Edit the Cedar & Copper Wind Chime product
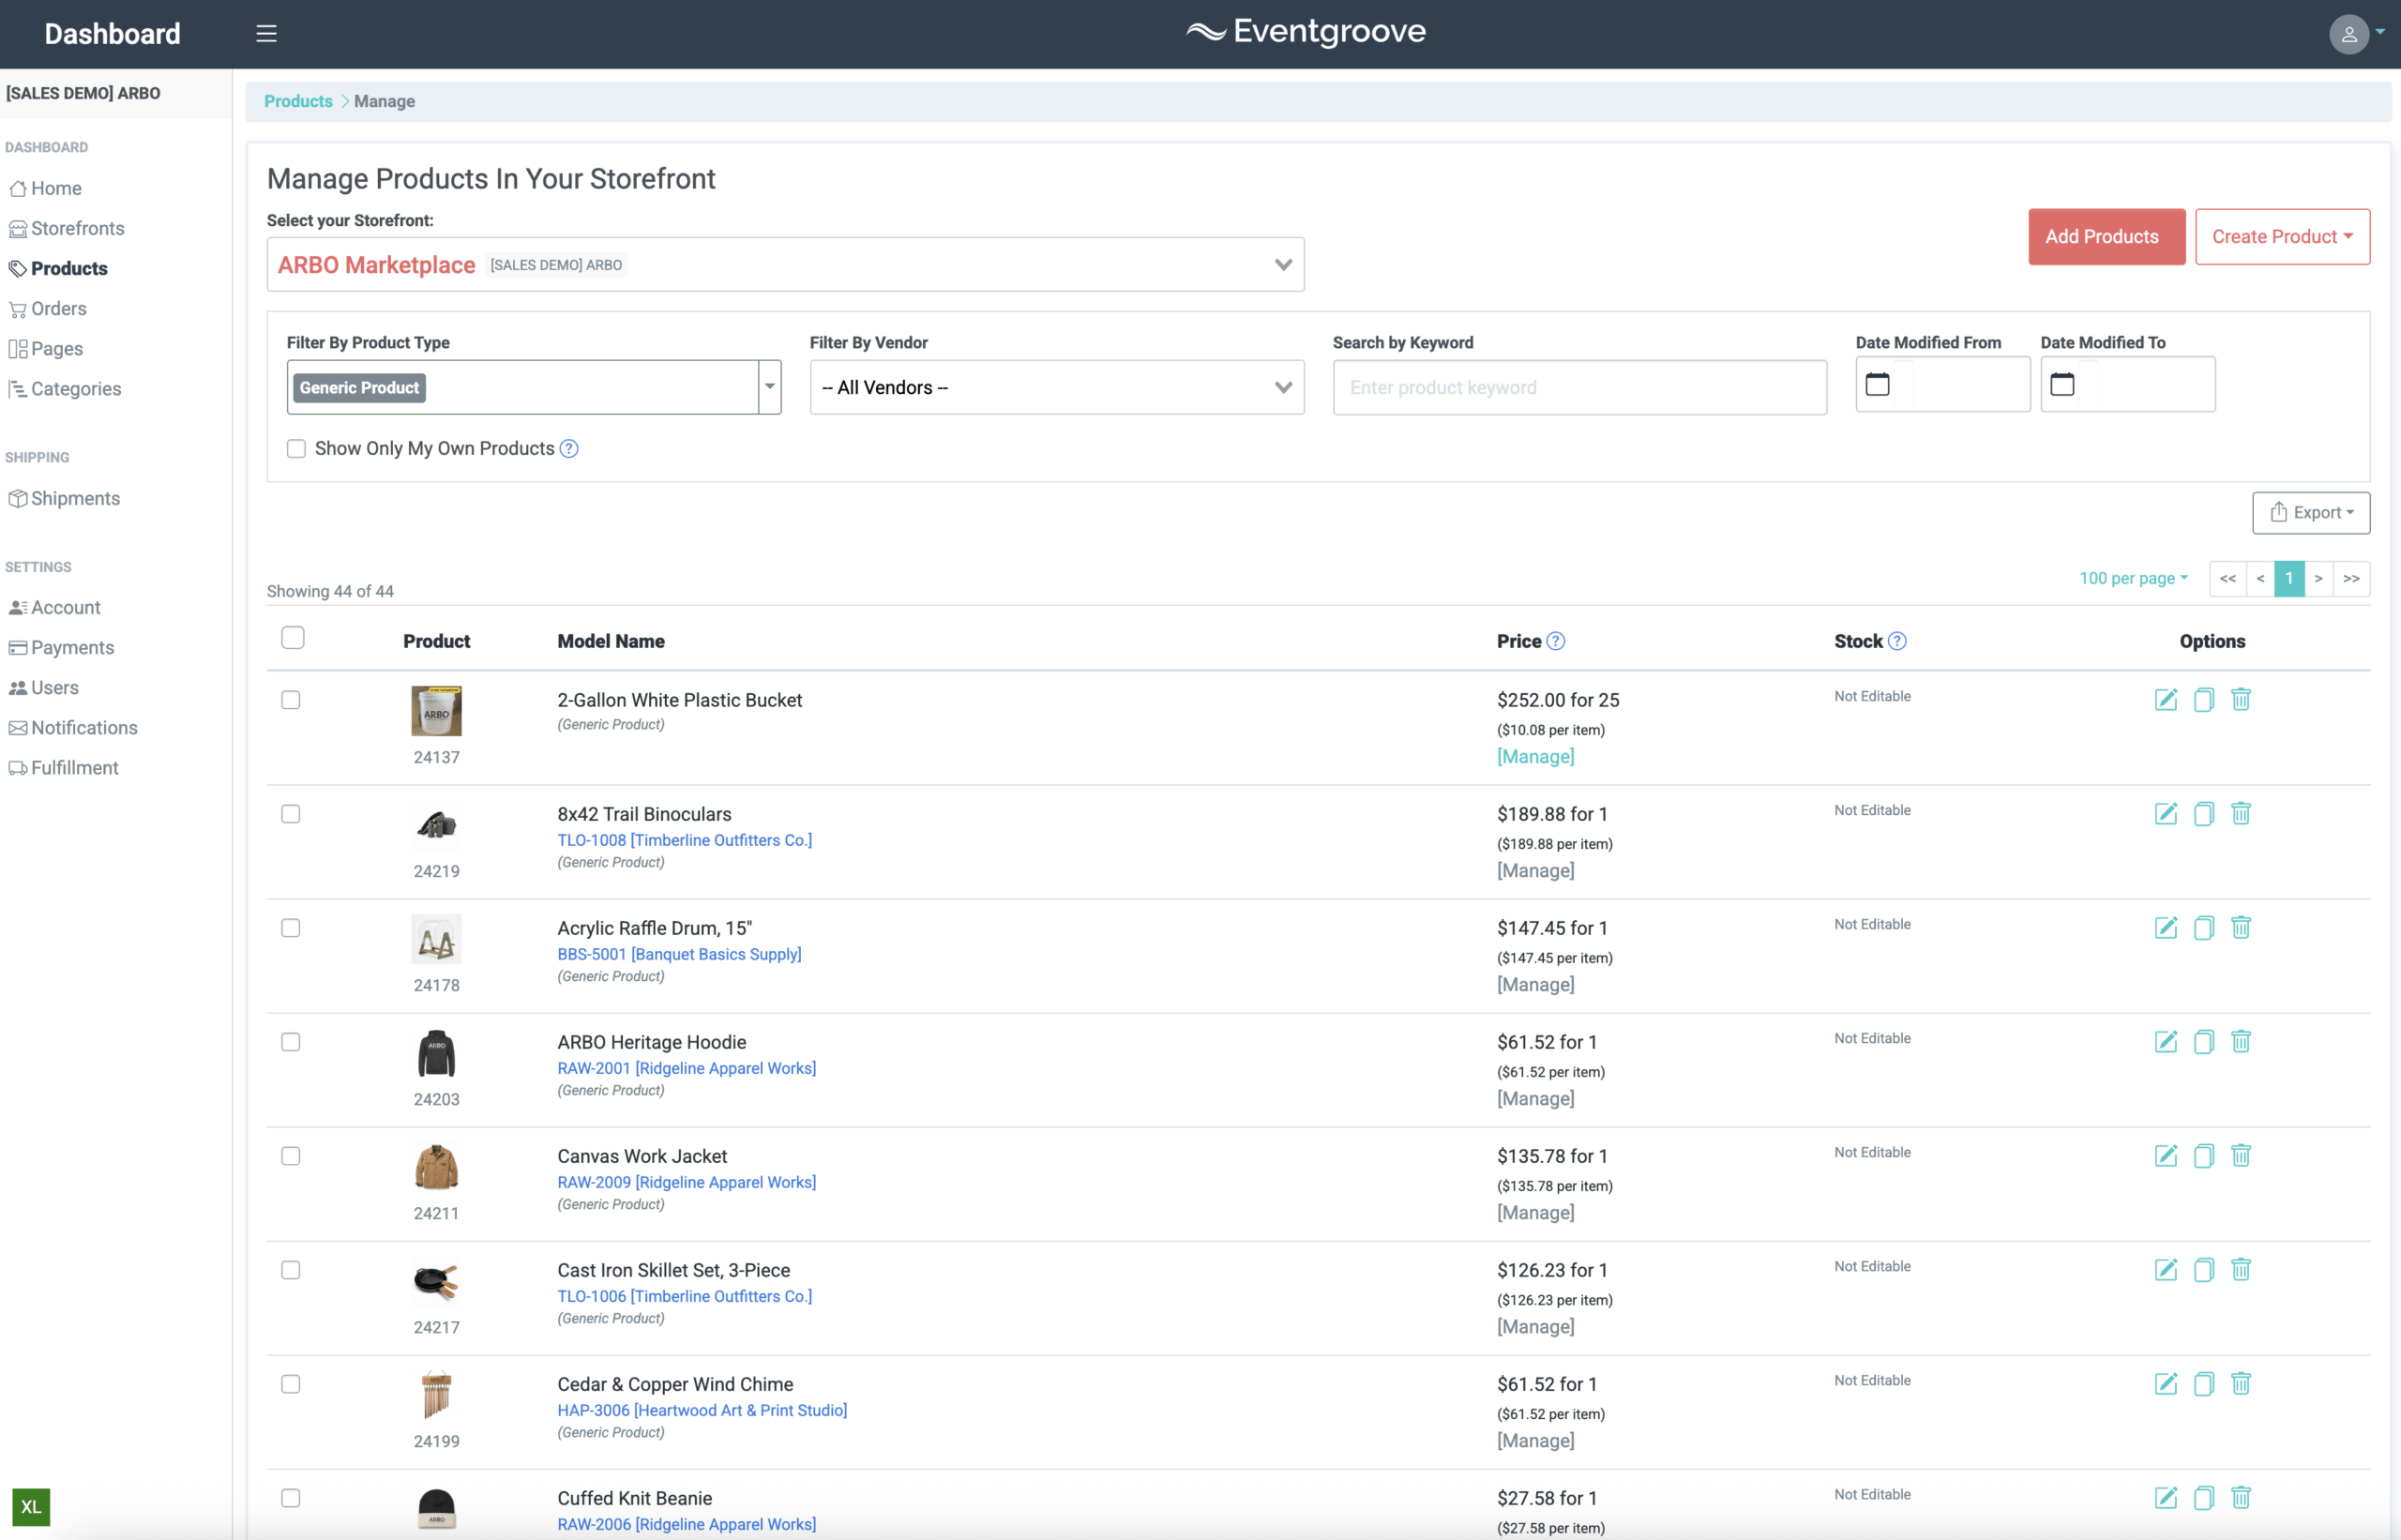2401x1540 pixels. [x=2166, y=1383]
